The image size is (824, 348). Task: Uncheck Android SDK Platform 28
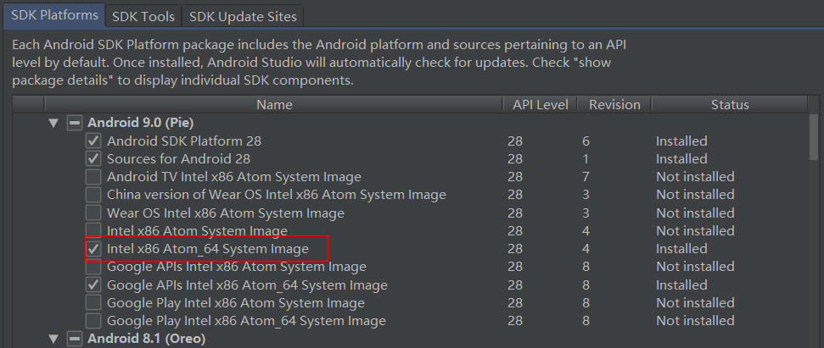93,141
